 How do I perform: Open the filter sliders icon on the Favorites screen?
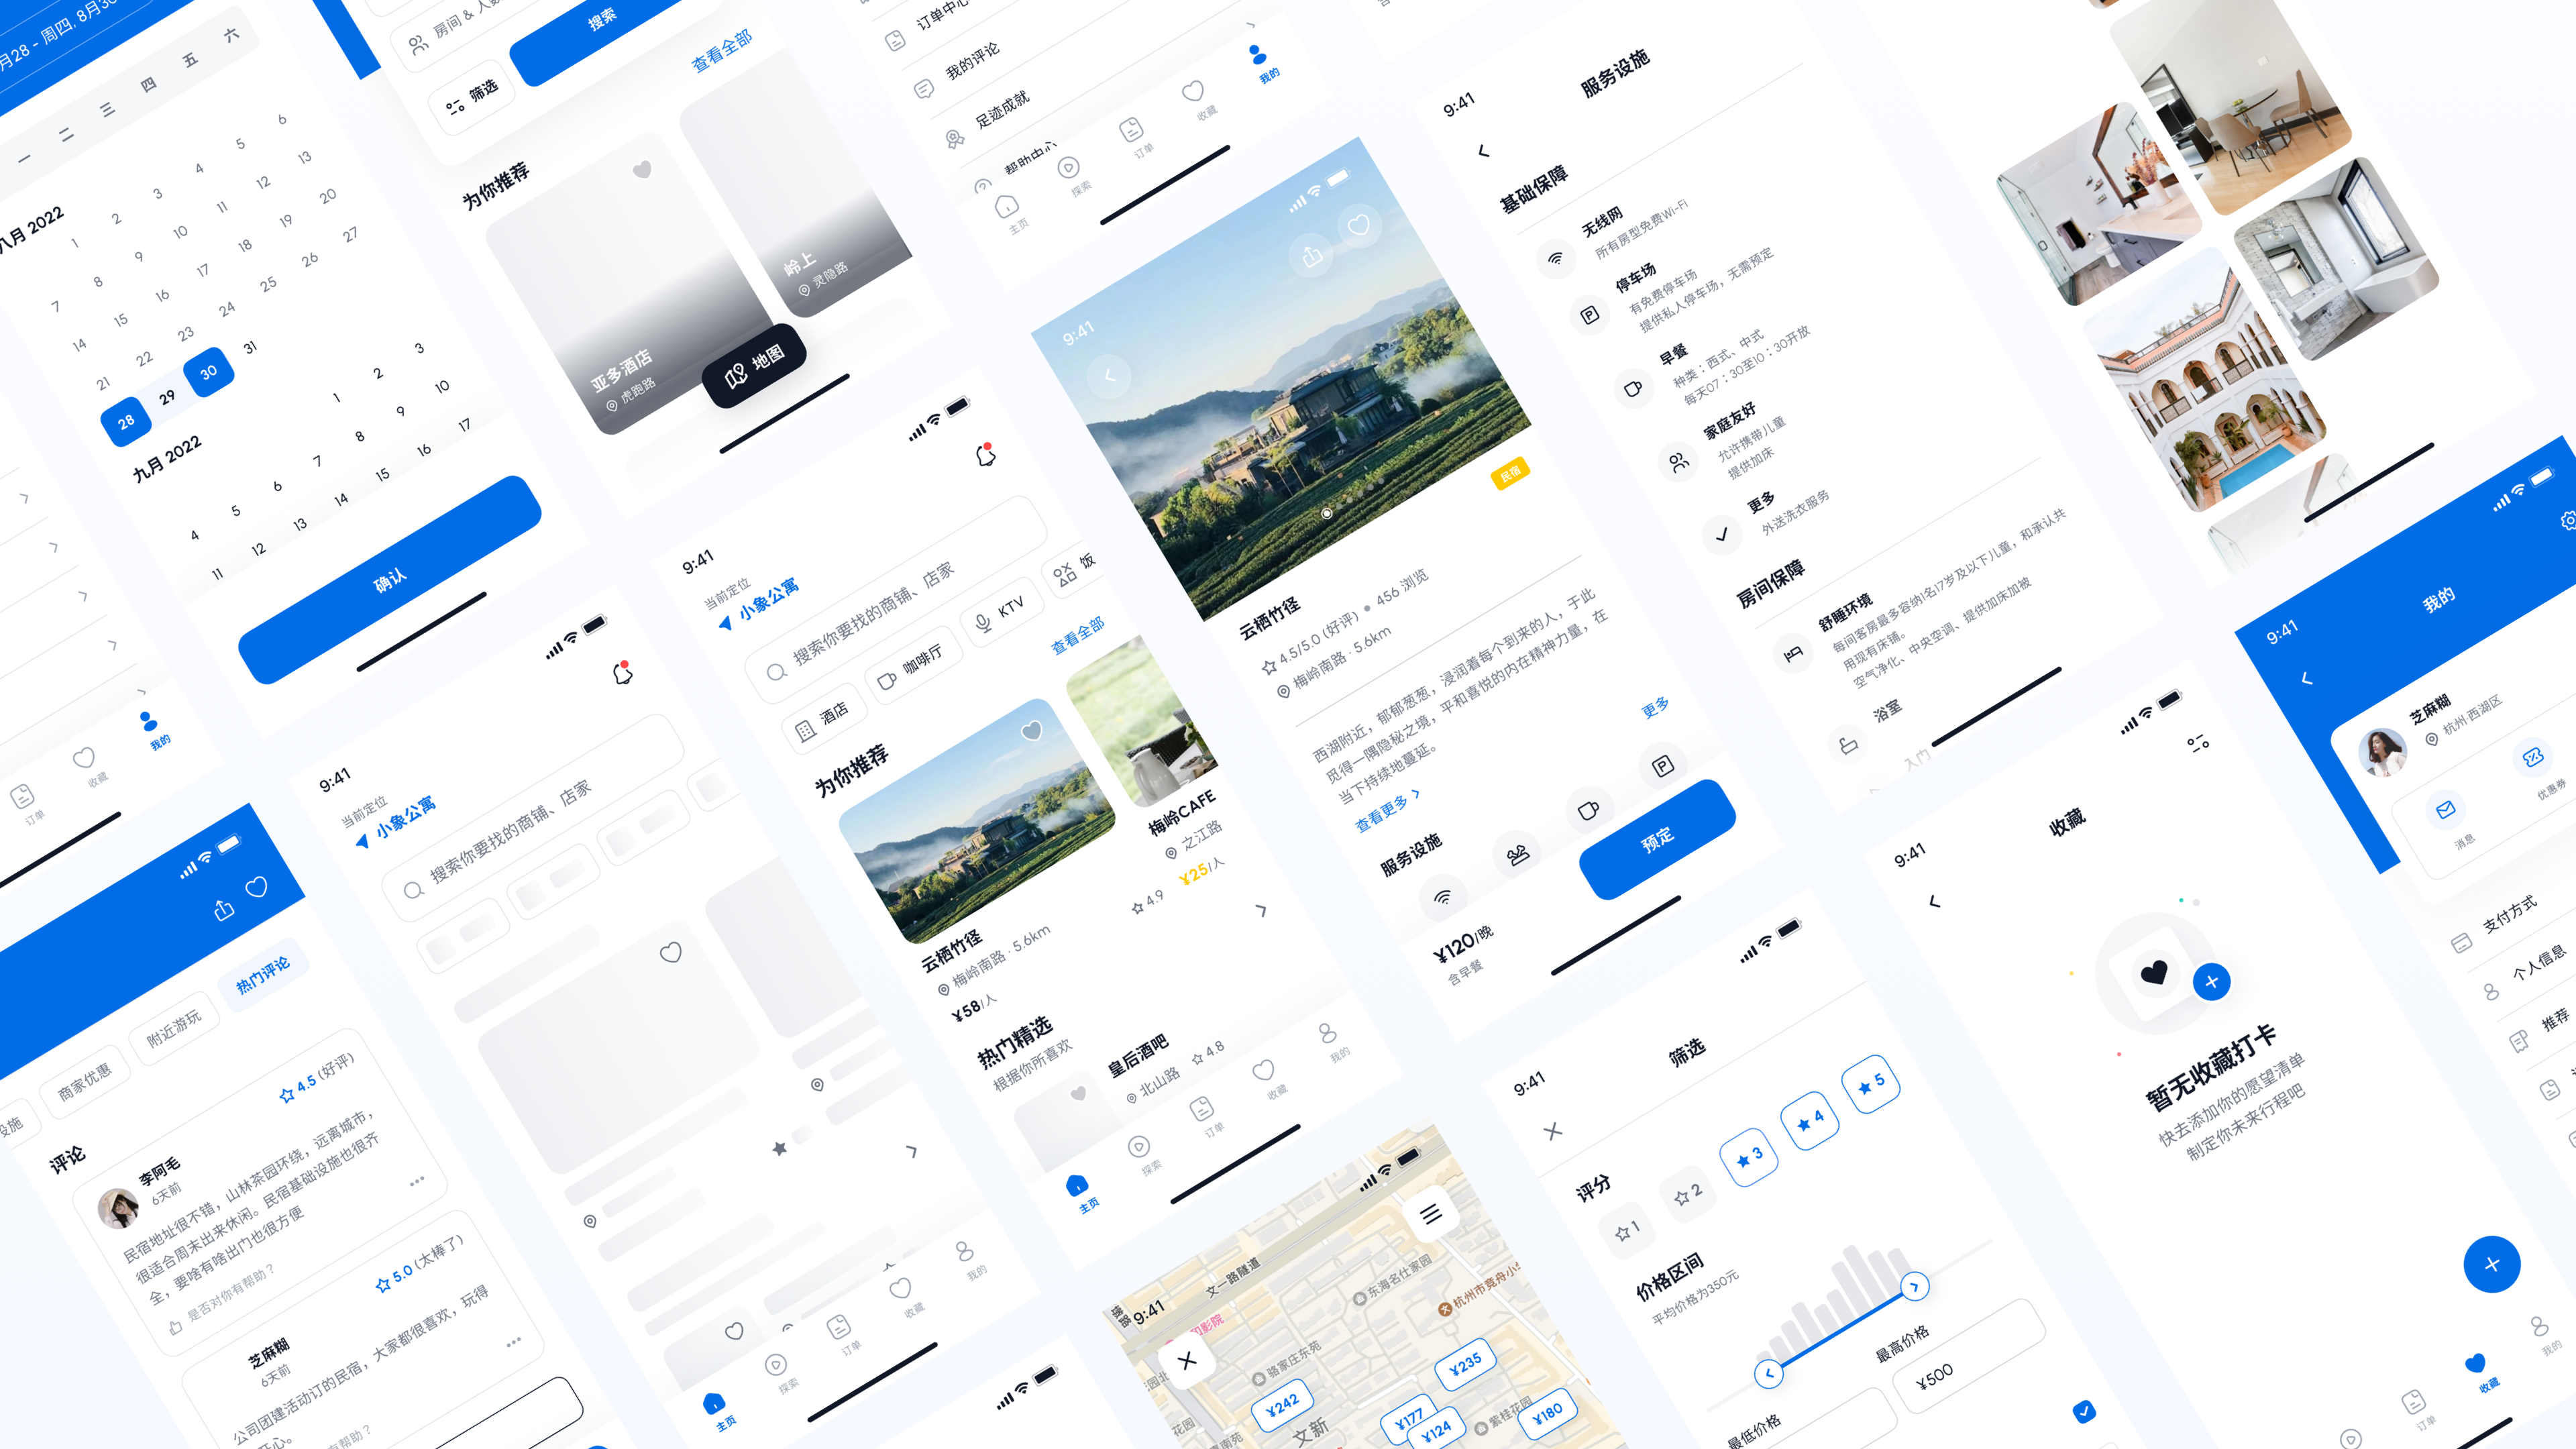tap(2198, 743)
